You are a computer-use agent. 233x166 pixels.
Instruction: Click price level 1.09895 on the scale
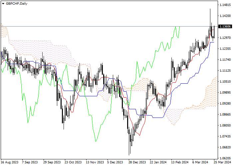225,93
